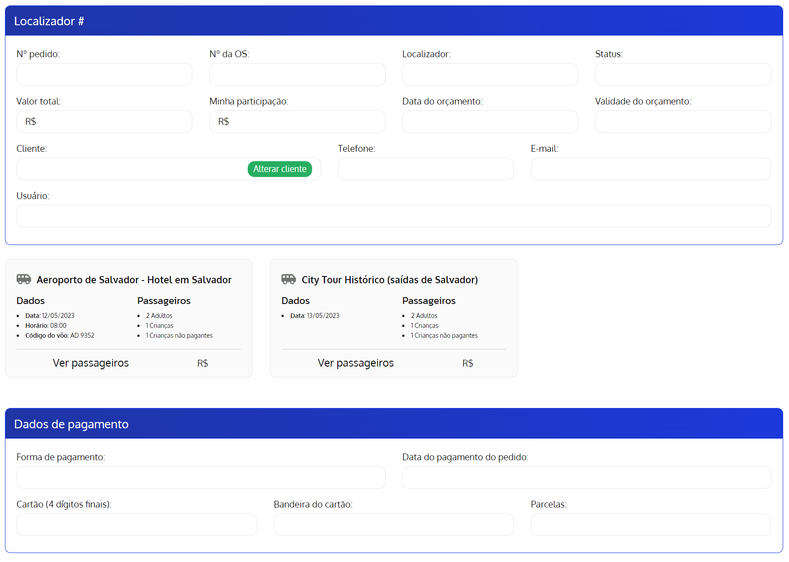The height and width of the screenshot is (562, 789).
Task: Open Ver passageiros for Aeroporto de Salvador transfer
Action: [x=91, y=363]
